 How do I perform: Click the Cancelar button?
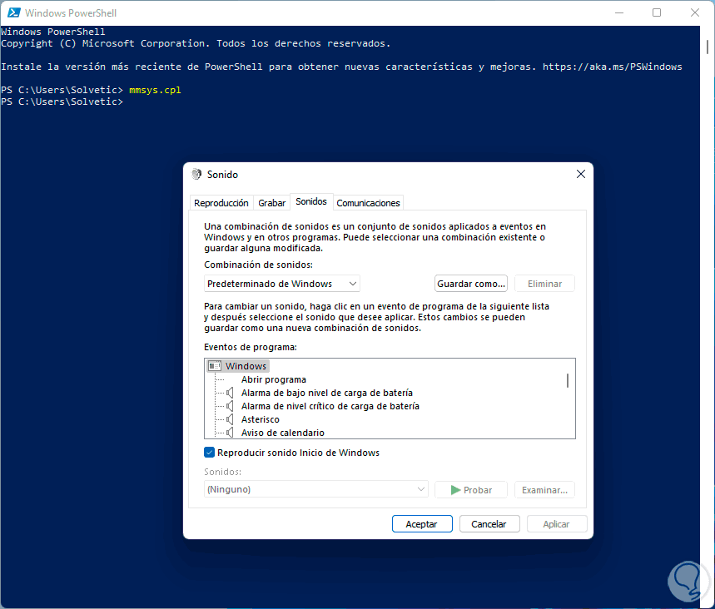click(489, 524)
